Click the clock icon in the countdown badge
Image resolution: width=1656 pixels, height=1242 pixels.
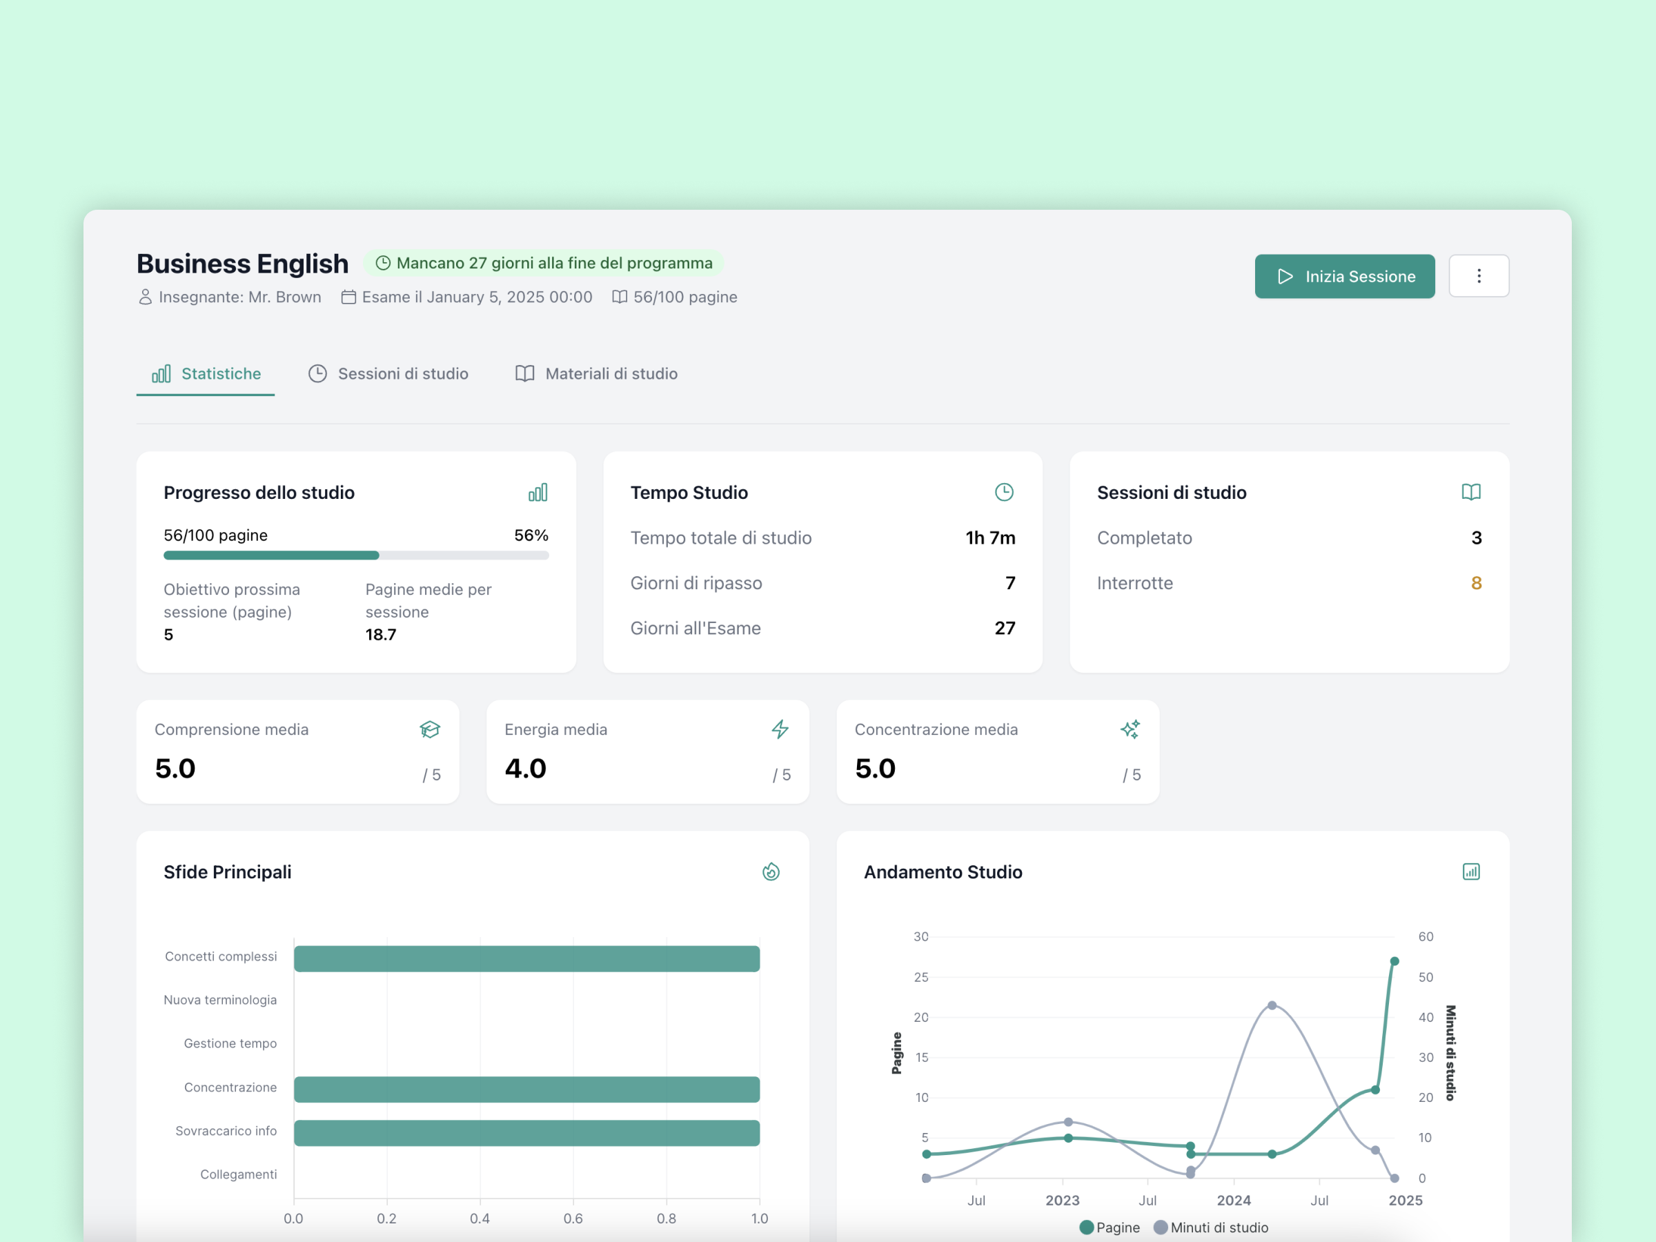click(382, 263)
